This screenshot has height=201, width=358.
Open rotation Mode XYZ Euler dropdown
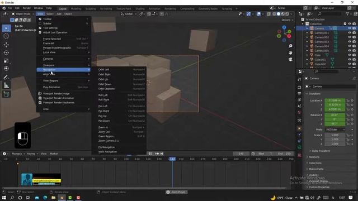[x=335, y=130]
